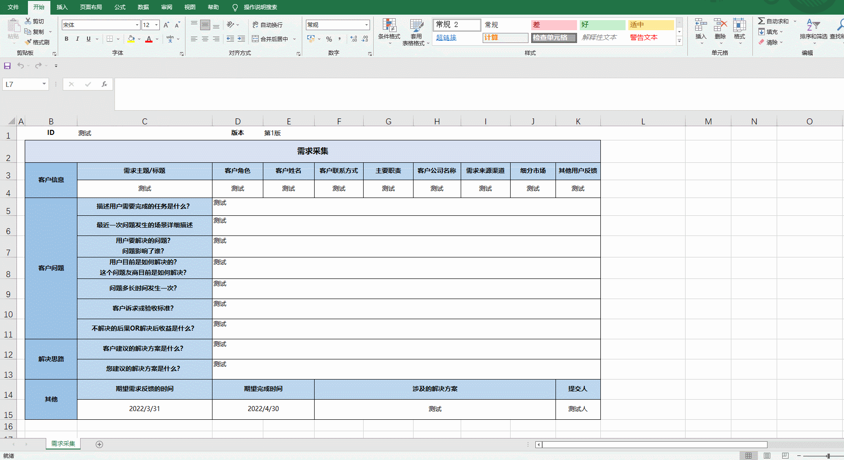Open the 插入 (Insert) ribbon tab
Image resolution: width=844 pixels, height=460 pixels.
[x=62, y=7]
